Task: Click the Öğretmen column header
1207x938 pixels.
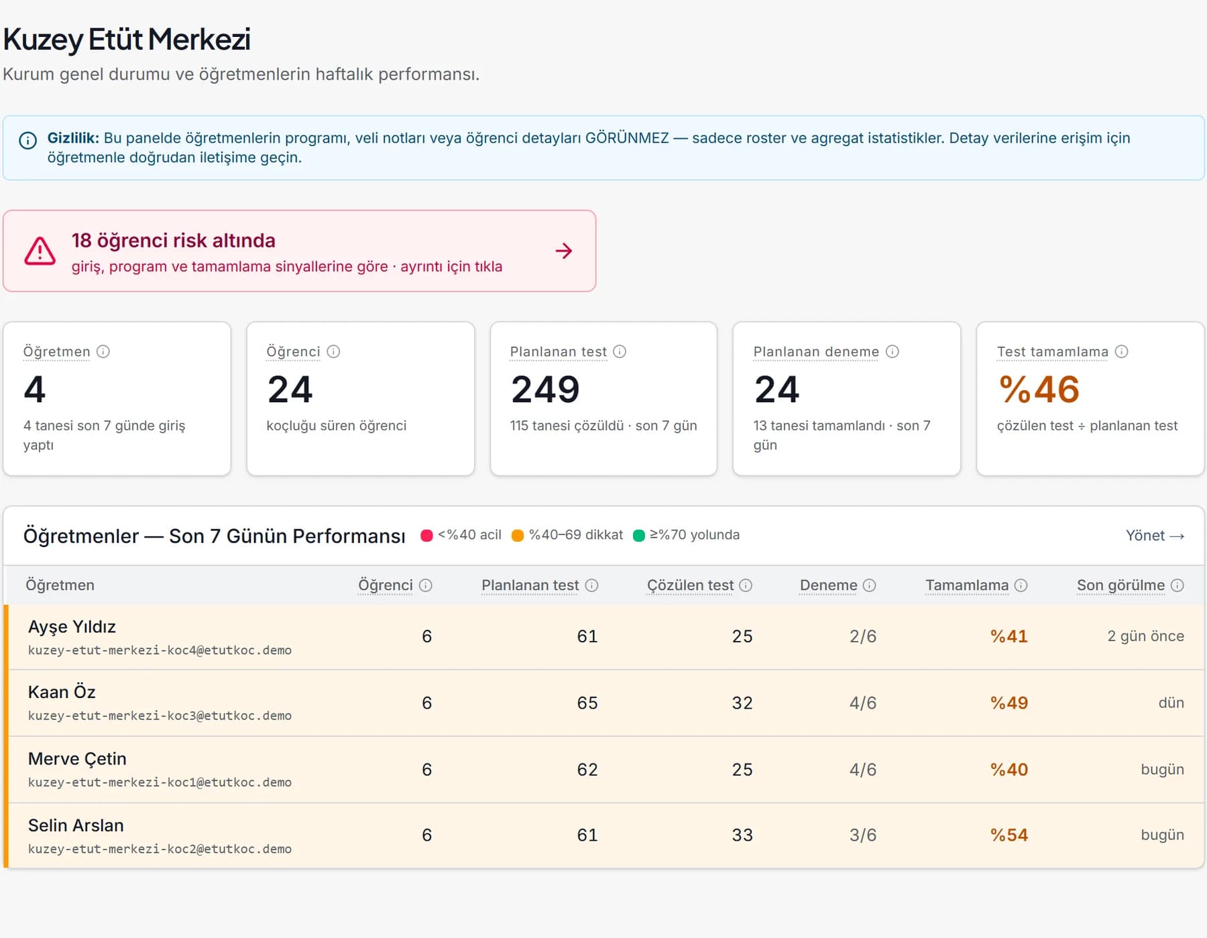Action: 60,585
